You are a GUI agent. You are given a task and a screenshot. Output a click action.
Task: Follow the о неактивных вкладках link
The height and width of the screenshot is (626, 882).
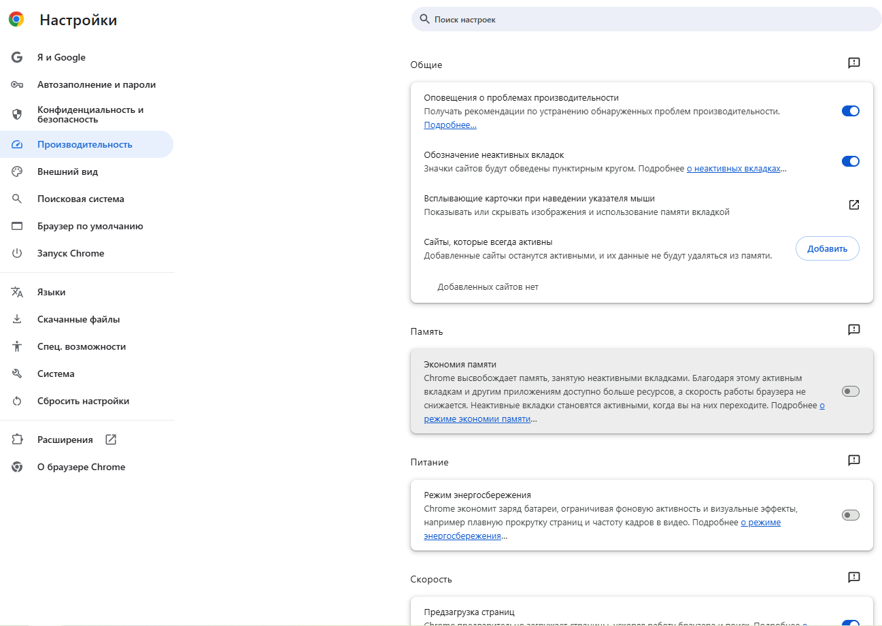click(x=734, y=168)
